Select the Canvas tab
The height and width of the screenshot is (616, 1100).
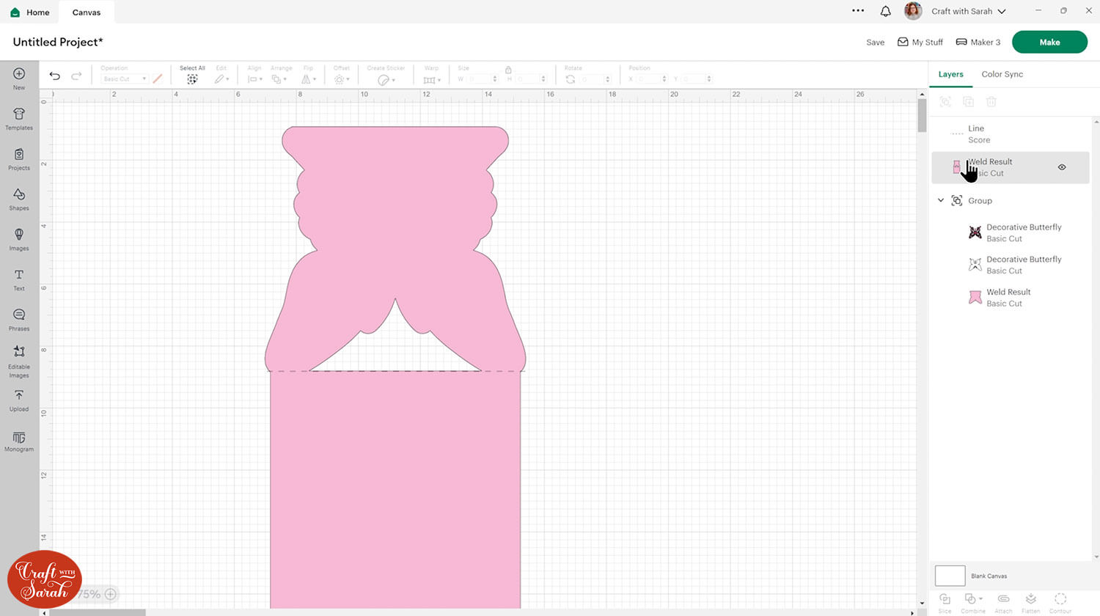[87, 12]
